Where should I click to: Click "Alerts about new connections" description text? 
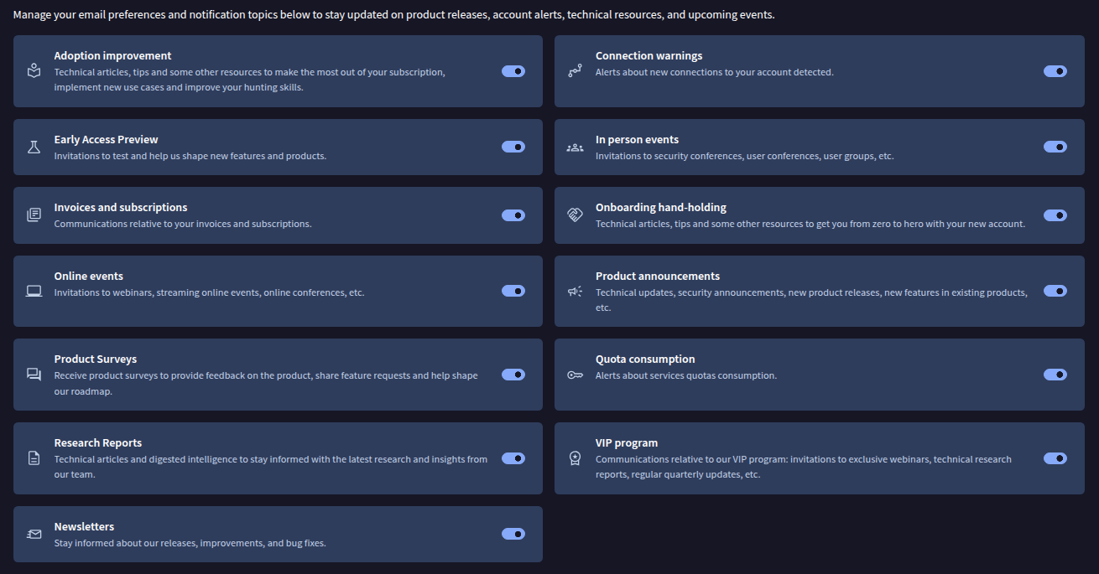(715, 72)
